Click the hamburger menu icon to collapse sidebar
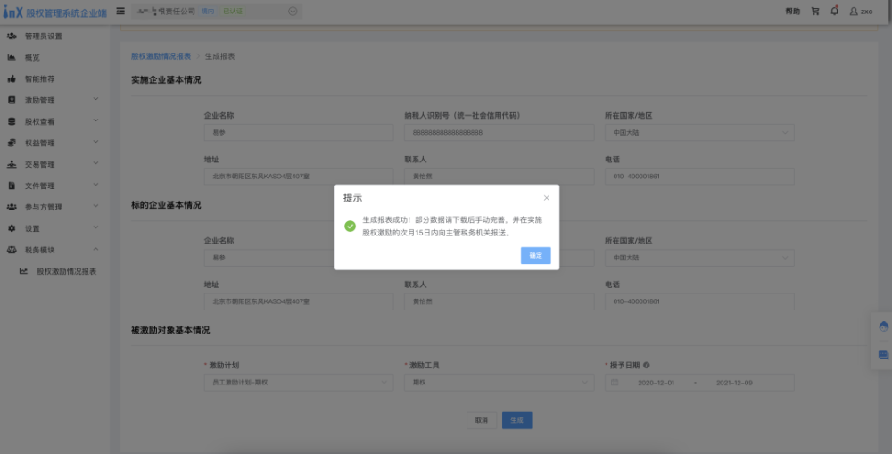 point(120,11)
